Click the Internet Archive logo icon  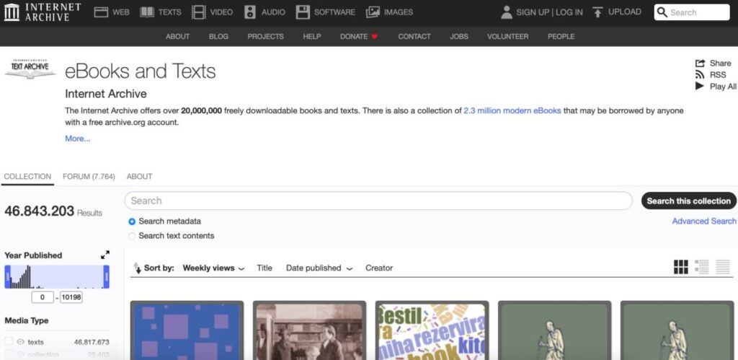11,12
